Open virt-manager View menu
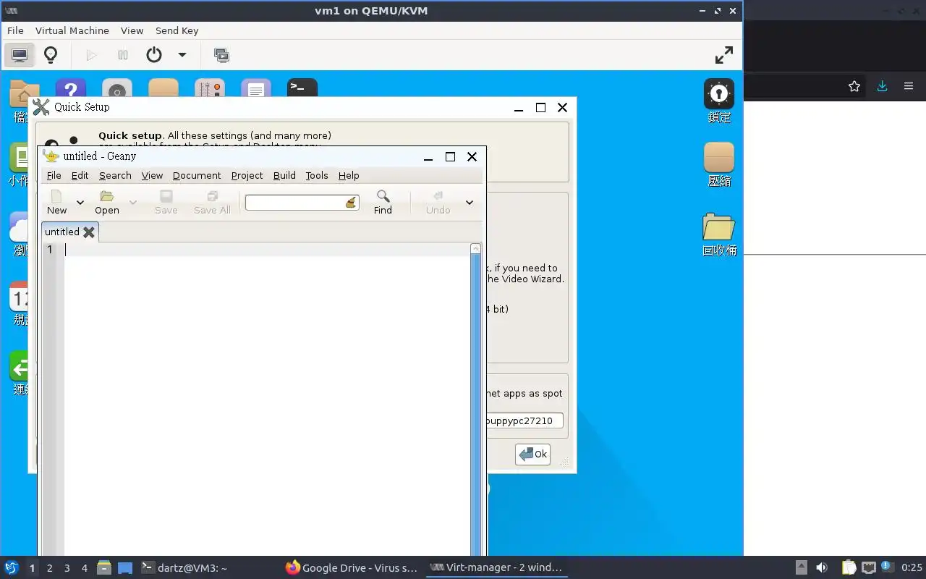This screenshot has height=579, width=926. pos(132,30)
